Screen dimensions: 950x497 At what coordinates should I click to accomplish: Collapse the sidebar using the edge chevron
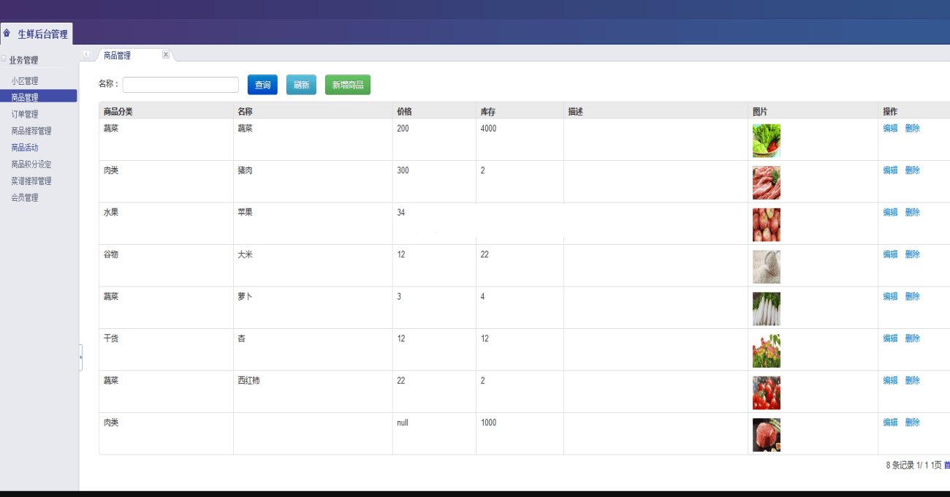click(x=81, y=358)
